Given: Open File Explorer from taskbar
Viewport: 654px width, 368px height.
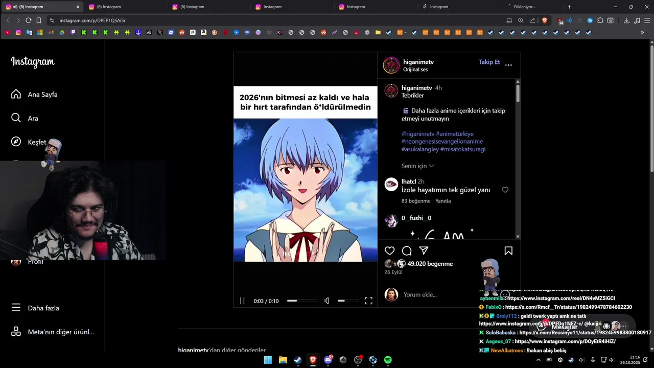Looking at the screenshot, I should [283, 360].
